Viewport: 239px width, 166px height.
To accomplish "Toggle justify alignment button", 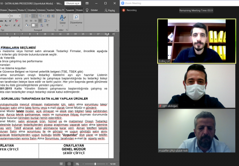I will coord(40,21).
